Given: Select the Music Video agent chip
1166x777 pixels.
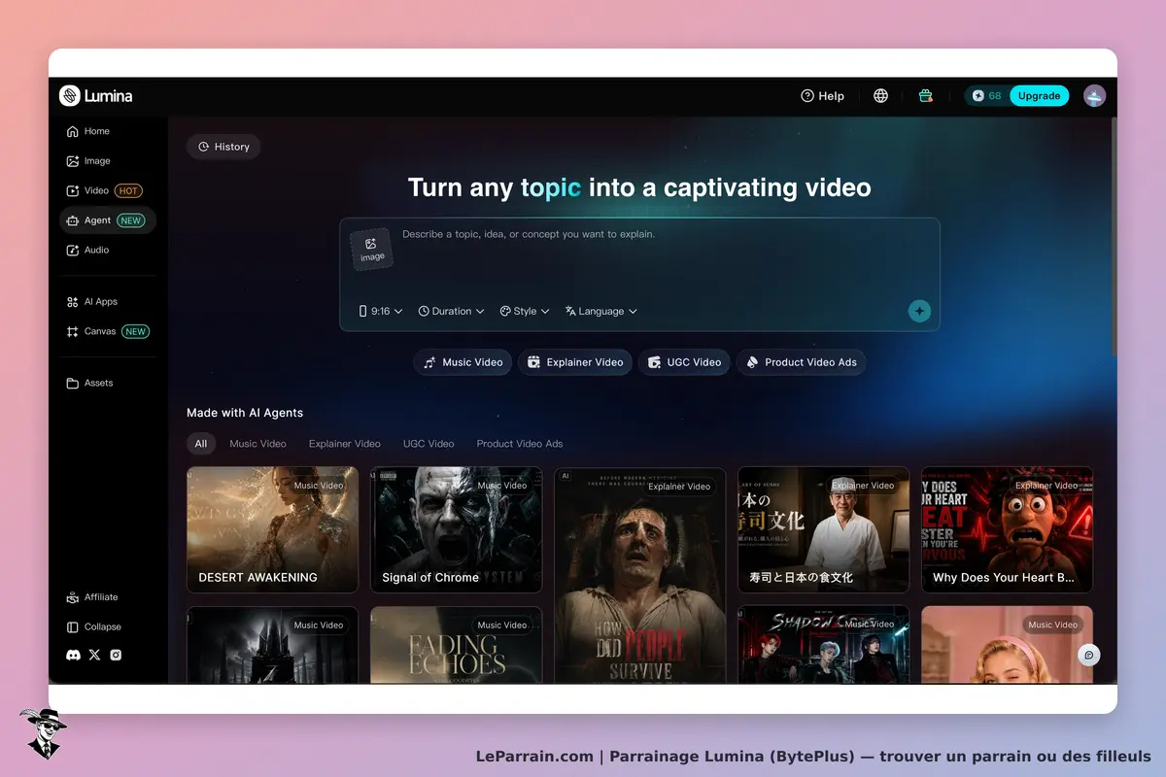Looking at the screenshot, I should [463, 362].
